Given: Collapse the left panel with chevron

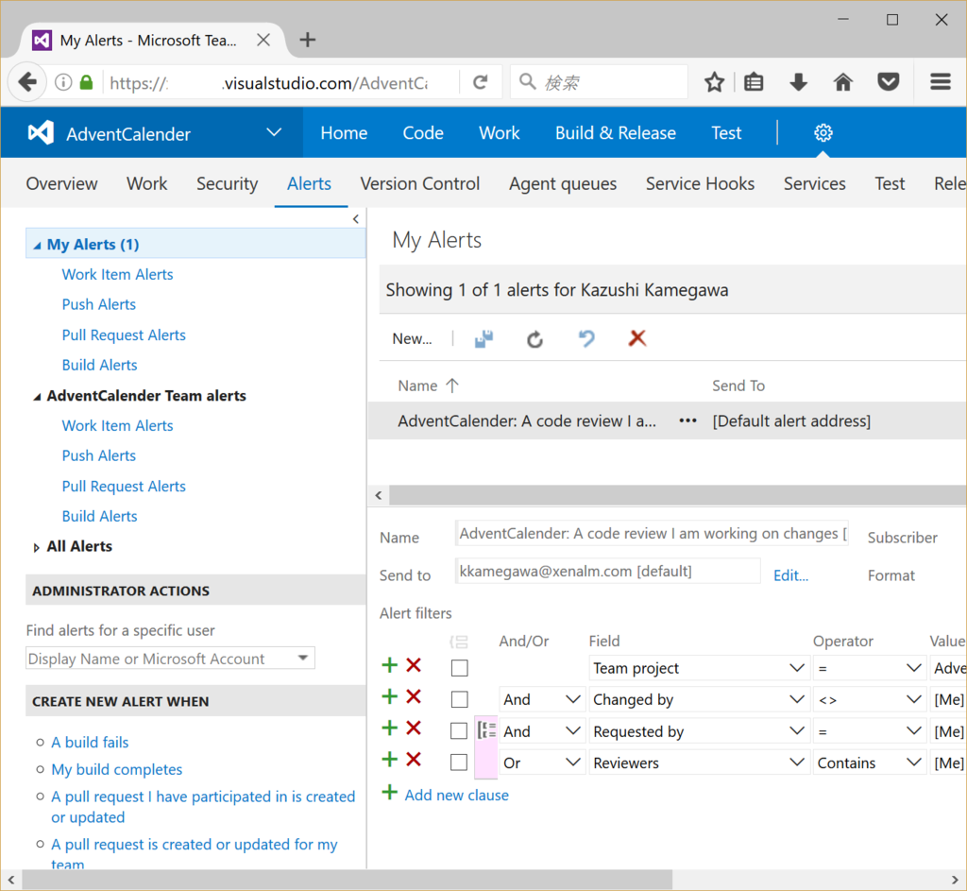Looking at the screenshot, I should (x=356, y=219).
